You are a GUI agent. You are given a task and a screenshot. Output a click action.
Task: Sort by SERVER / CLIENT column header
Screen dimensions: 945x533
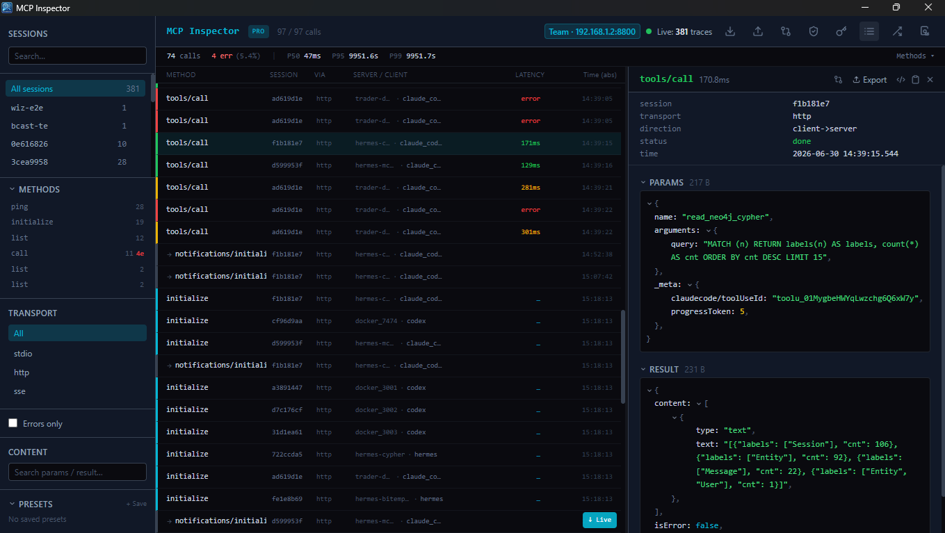[380, 74]
